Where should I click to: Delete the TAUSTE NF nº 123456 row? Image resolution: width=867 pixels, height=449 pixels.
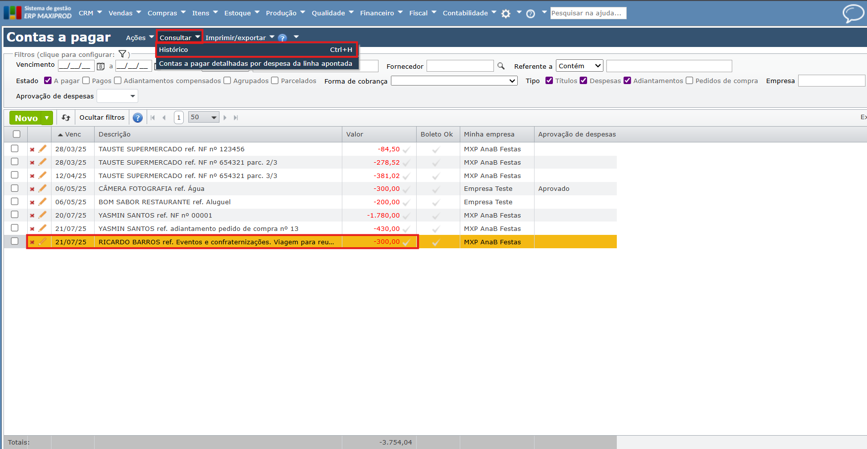click(32, 149)
